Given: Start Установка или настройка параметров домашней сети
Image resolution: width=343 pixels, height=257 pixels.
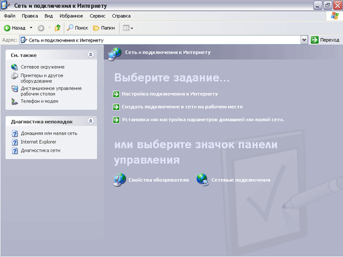Looking at the screenshot, I should click(x=203, y=120).
